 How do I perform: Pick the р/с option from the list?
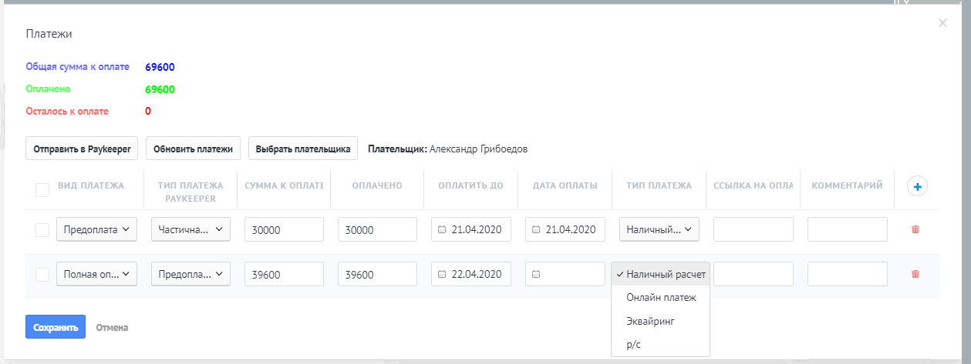click(x=634, y=345)
